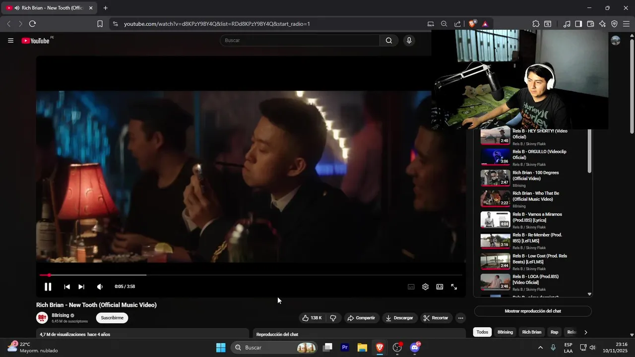Image resolution: width=635 pixels, height=357 pixels.
Task: Open Brave Wallet icon
Action: (590, 24)
